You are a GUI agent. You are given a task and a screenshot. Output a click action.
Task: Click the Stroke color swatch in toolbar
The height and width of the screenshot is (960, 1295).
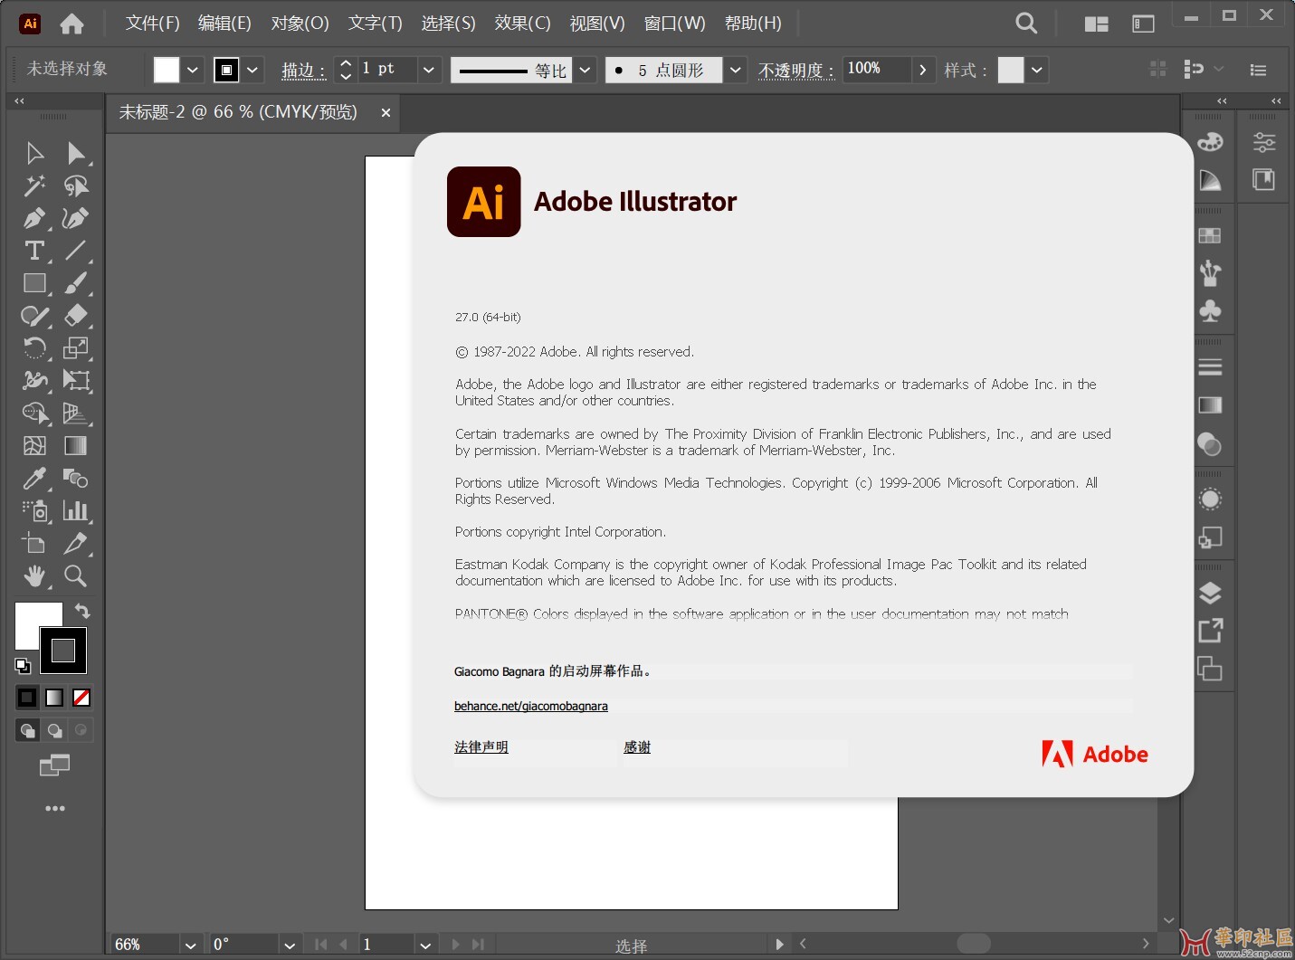(63, 651)
